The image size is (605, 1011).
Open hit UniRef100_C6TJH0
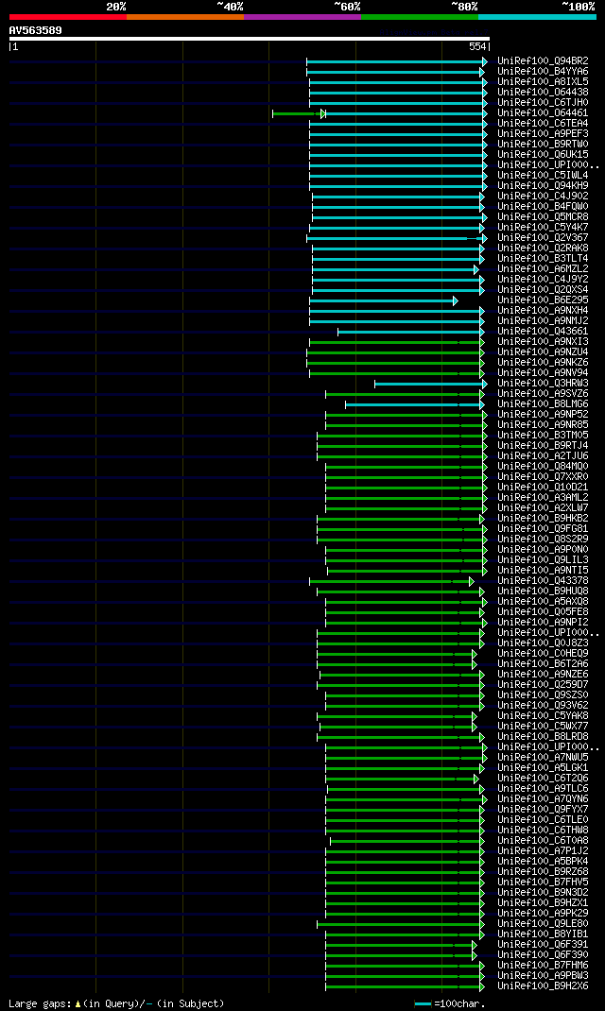[543, 103]
